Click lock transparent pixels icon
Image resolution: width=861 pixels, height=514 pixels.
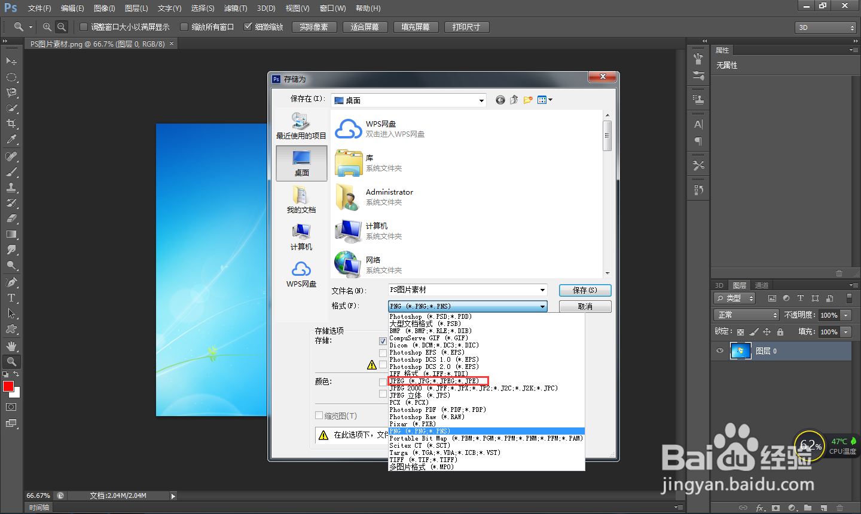point(741,332)
